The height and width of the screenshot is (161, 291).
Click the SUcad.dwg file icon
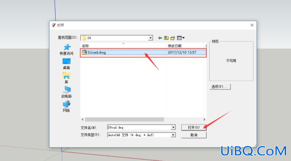coord(85,53)
